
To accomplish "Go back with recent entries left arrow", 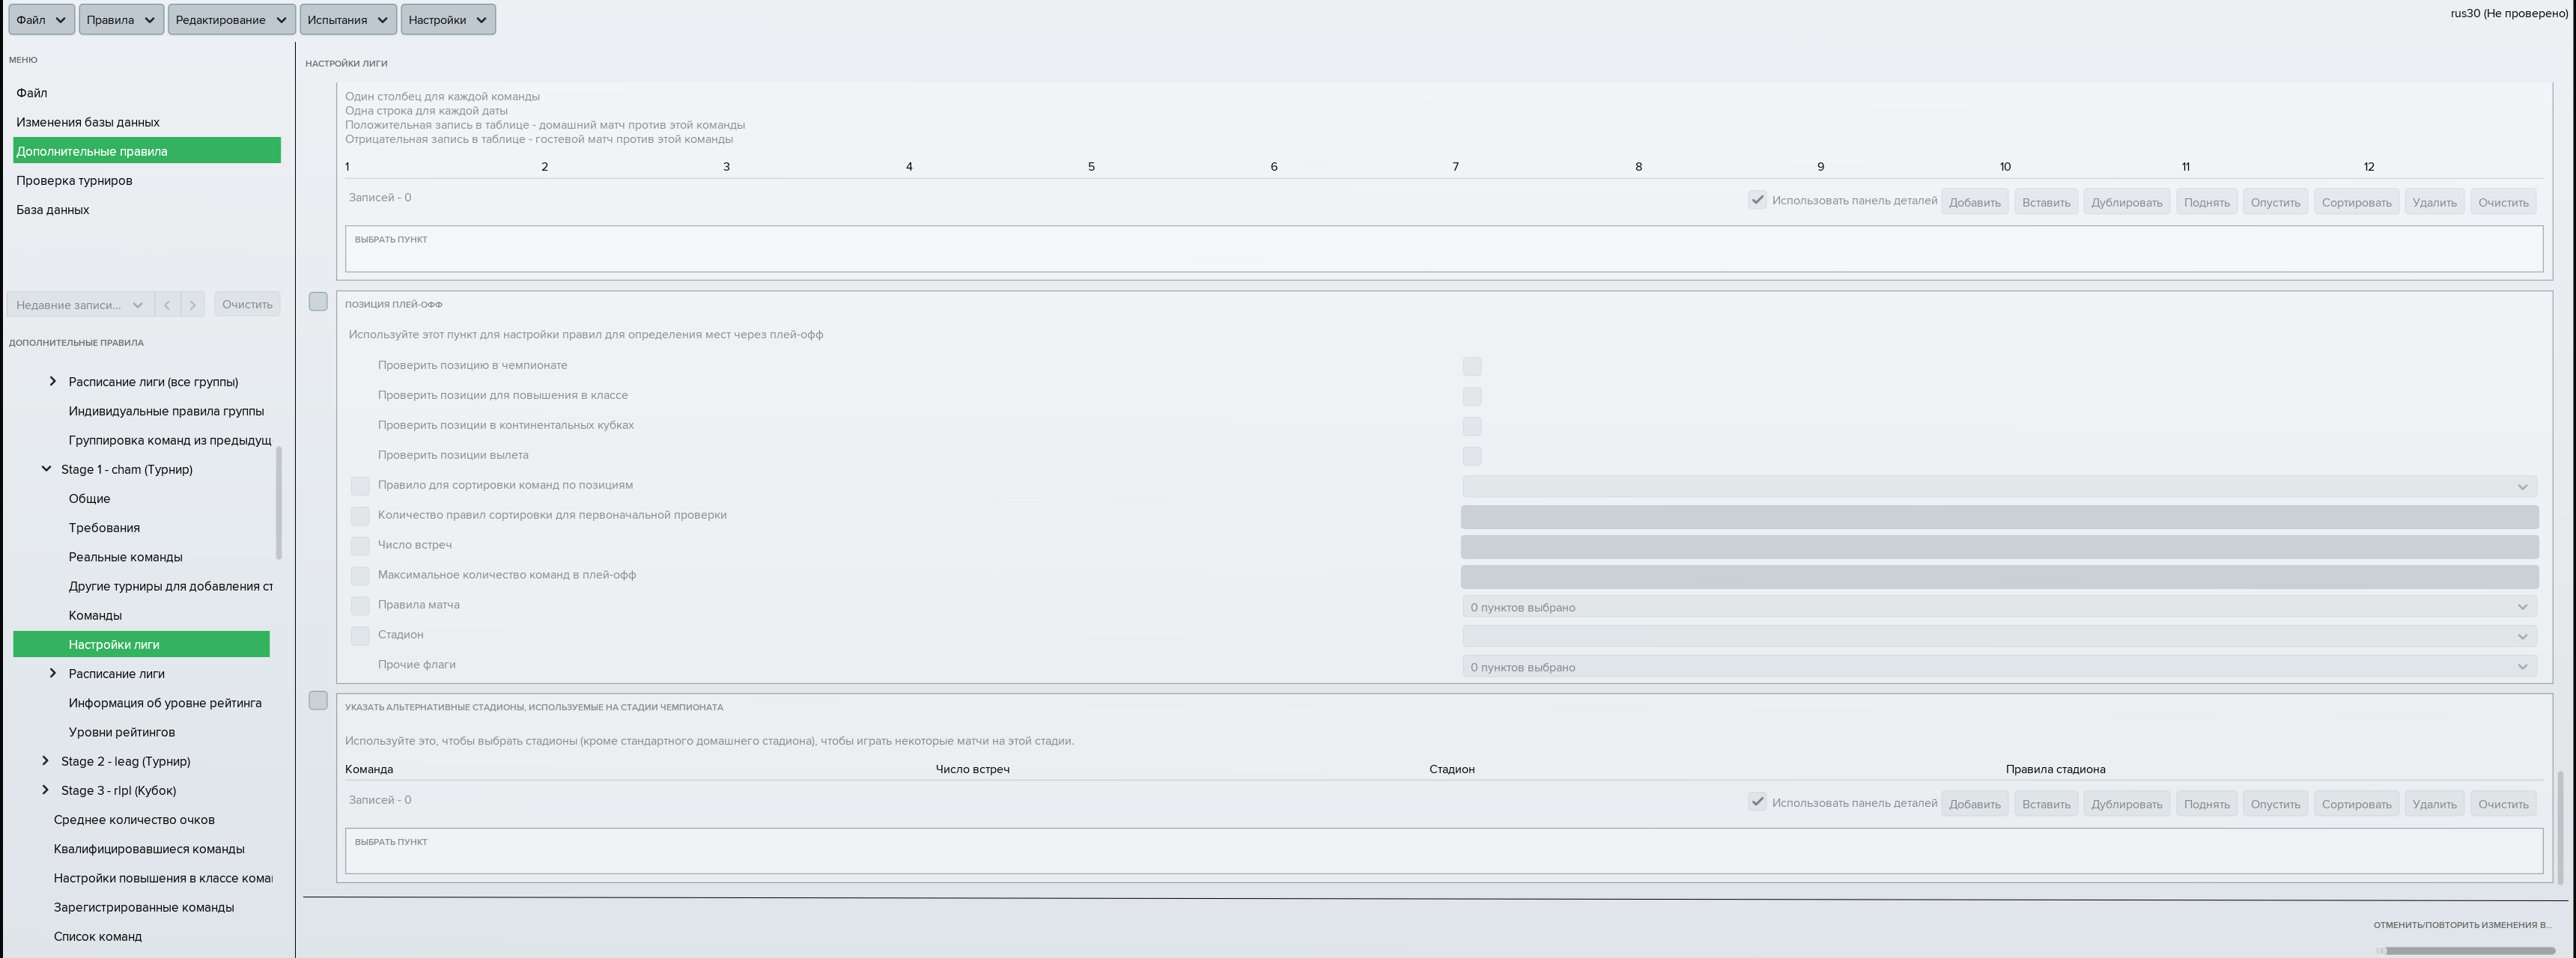I will pyautogui.click(x=167, y=305).
